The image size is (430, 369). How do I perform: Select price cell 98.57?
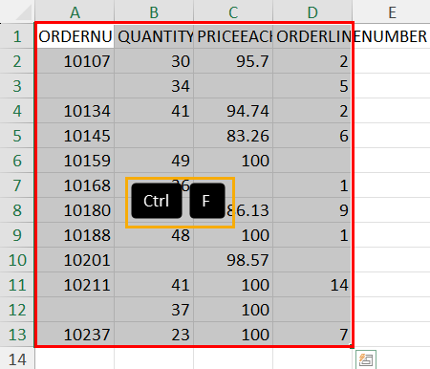pos(233,260)
